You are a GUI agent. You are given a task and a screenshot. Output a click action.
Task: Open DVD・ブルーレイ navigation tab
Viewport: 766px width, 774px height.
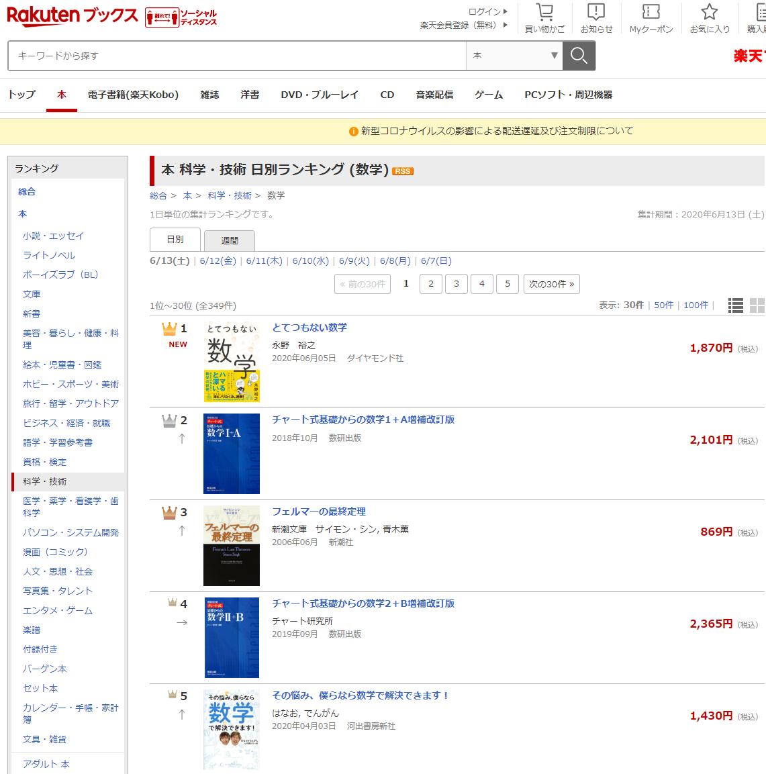point(320,95)
